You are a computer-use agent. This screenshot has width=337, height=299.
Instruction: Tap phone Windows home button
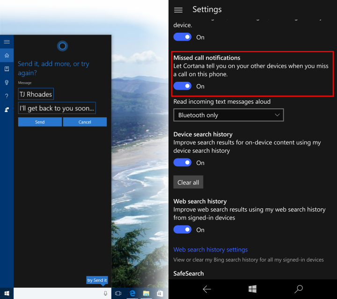click(x=253, y=289)
